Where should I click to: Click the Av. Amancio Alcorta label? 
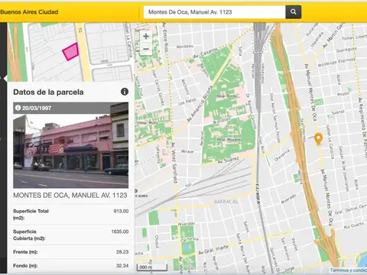click(x=200, y=104)
